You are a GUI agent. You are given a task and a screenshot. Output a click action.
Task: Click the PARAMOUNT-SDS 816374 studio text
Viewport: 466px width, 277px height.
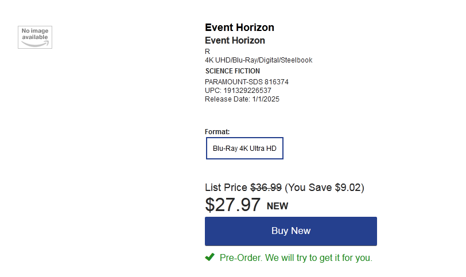pos(247,82)
